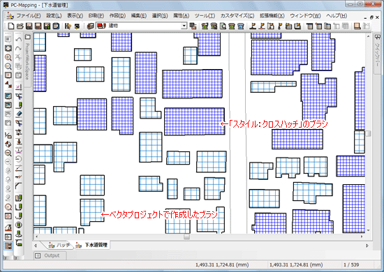Select the zoom out magnifier tool

pos(8,66)
